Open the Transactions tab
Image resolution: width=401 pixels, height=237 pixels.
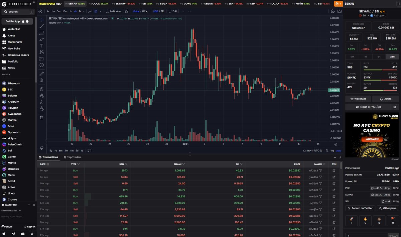tap(48, 157)
